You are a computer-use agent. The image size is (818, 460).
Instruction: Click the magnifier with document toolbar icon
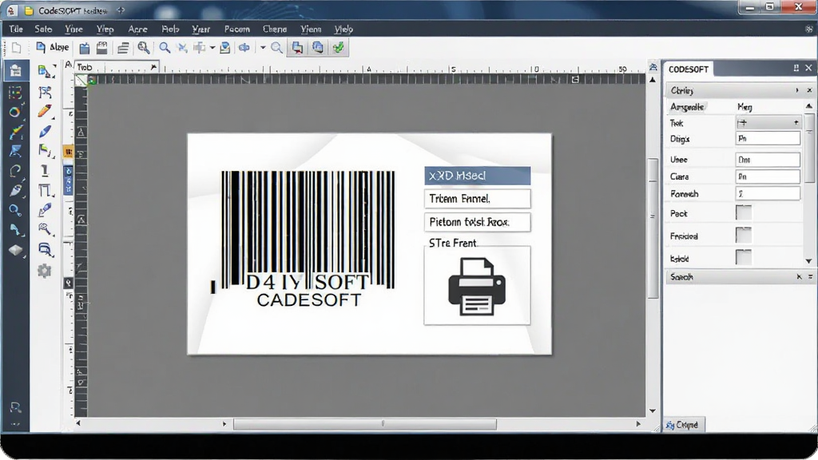[x=144, y=48]
